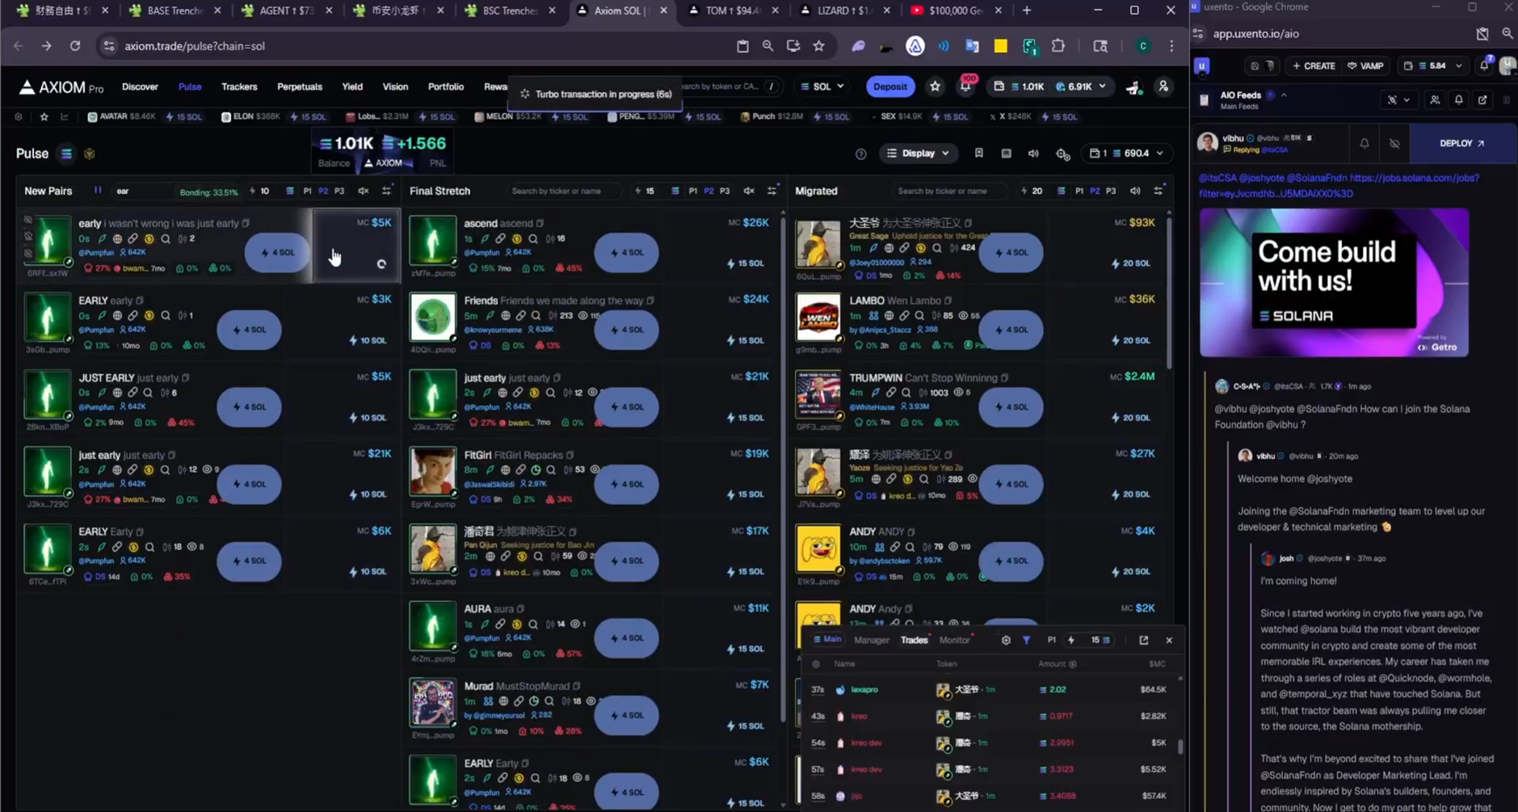This screenshot has height=812, width=1518.
Task: Unmute sound for Final Stretch column
Action: click(x=749, y=191)
